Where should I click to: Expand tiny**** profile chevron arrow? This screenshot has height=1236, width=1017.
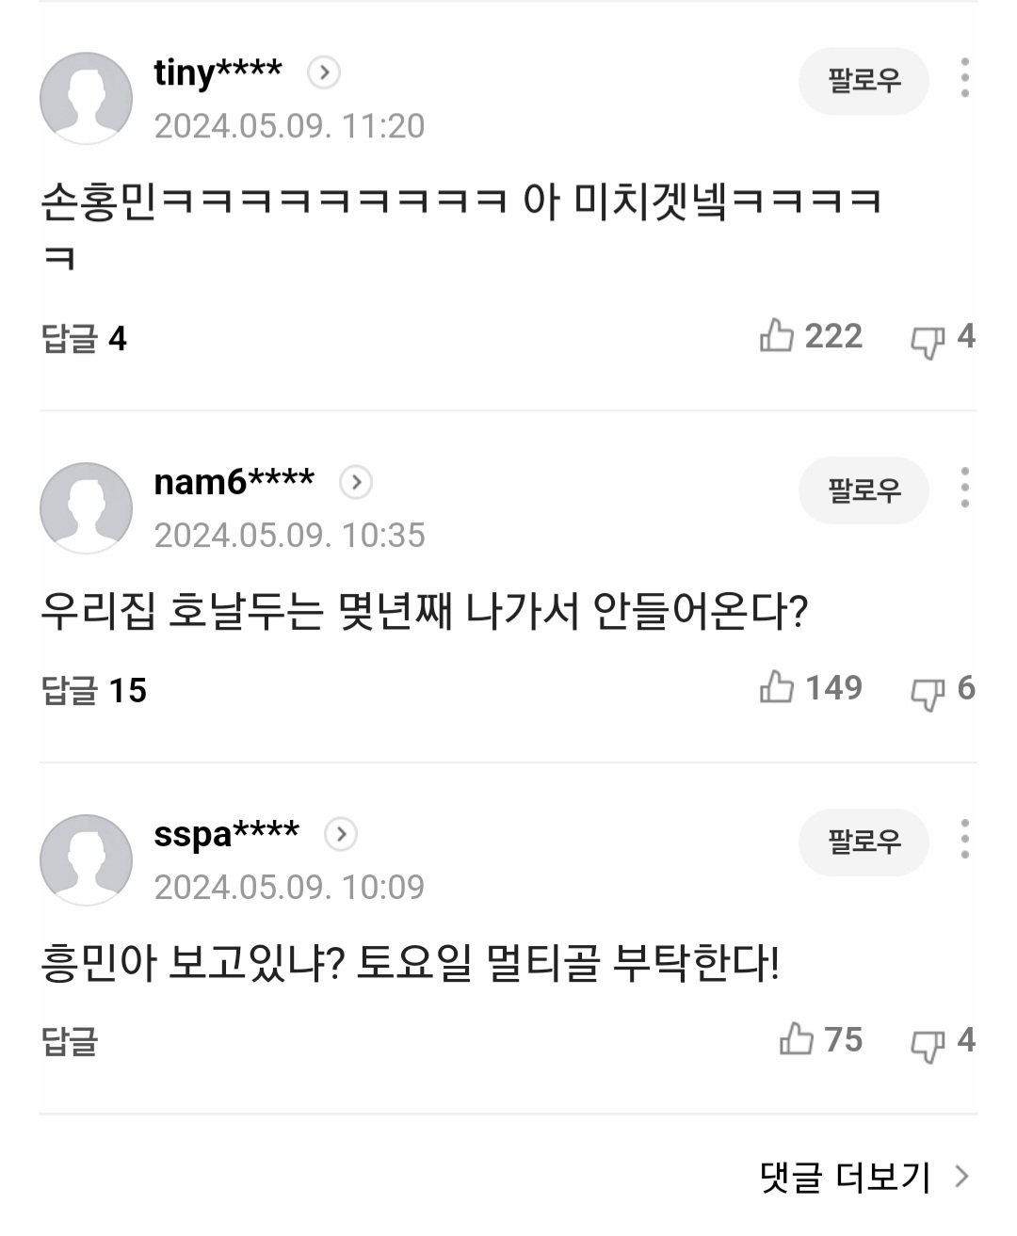pyautogui.click(x=324, y=72)
